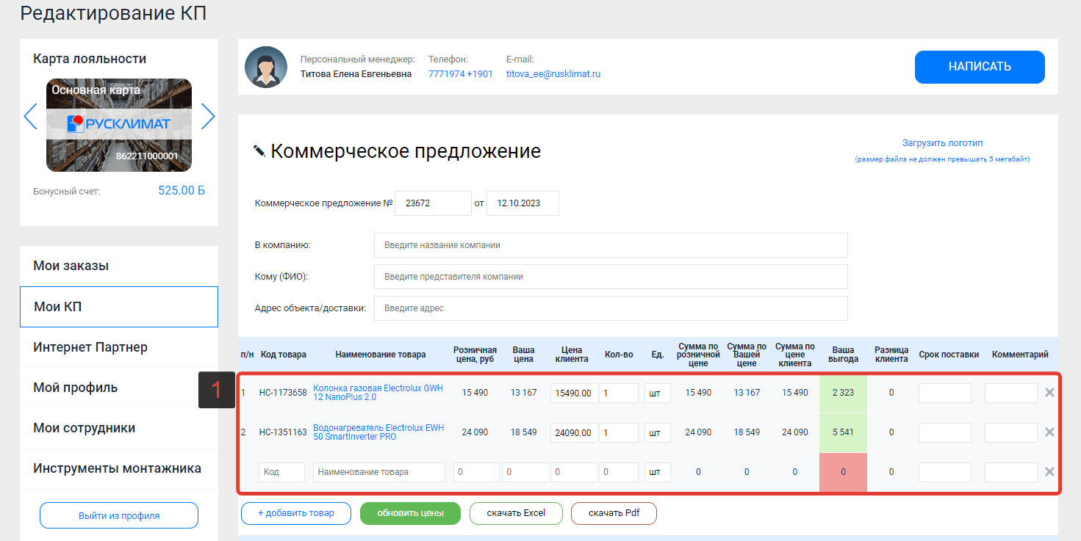Viewport: 1081px width, 541px height.
Task: Focus Комментарий field in empty row
Action: [1011, 472]
